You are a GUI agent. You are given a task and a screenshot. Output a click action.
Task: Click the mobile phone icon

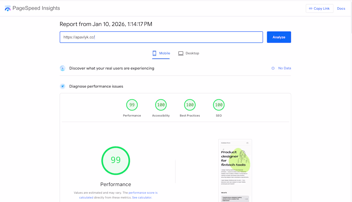click(154, 53)
